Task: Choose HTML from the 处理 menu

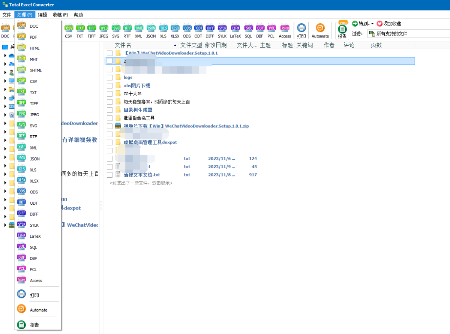Action: tap(37, 48)
